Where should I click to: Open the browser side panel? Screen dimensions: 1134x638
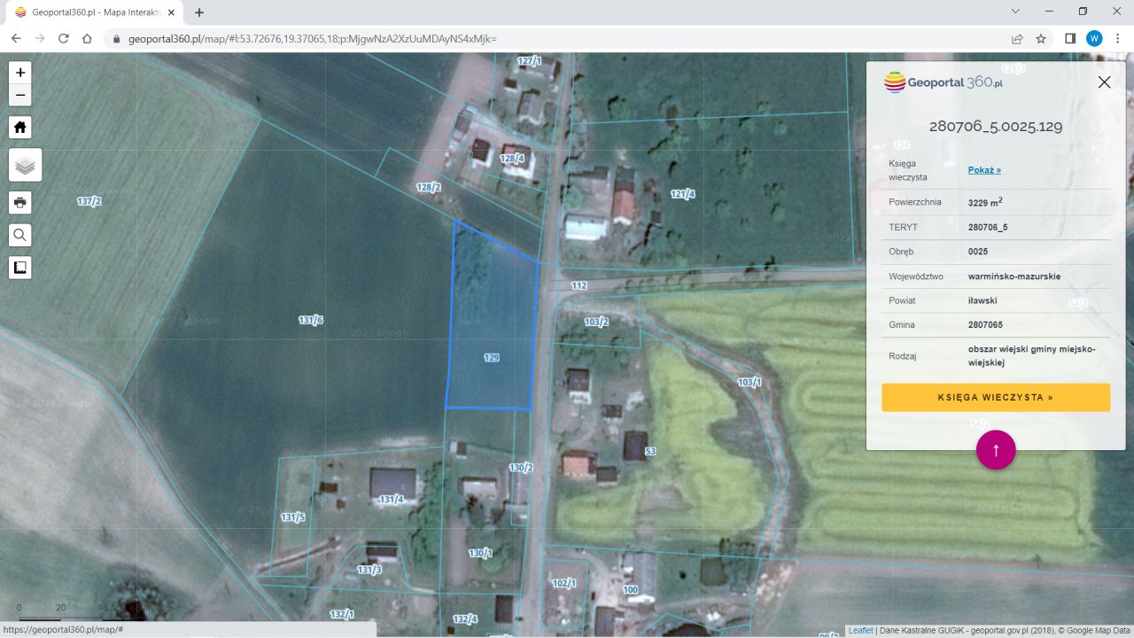pos(1070,39)
